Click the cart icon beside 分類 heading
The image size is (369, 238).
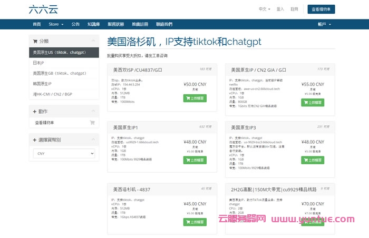(35, 41)
